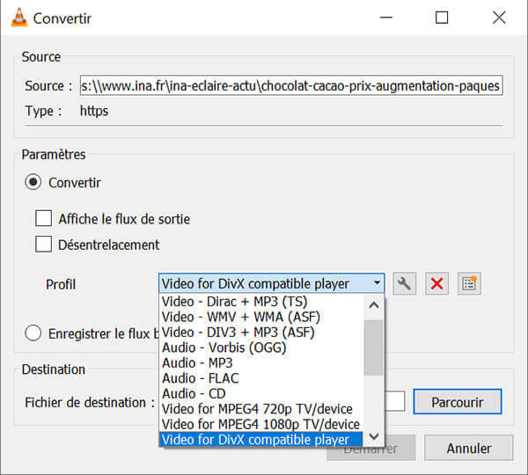Pick Audio - MP3 profile
528x475 pixels.
click(x=261, y=363)
